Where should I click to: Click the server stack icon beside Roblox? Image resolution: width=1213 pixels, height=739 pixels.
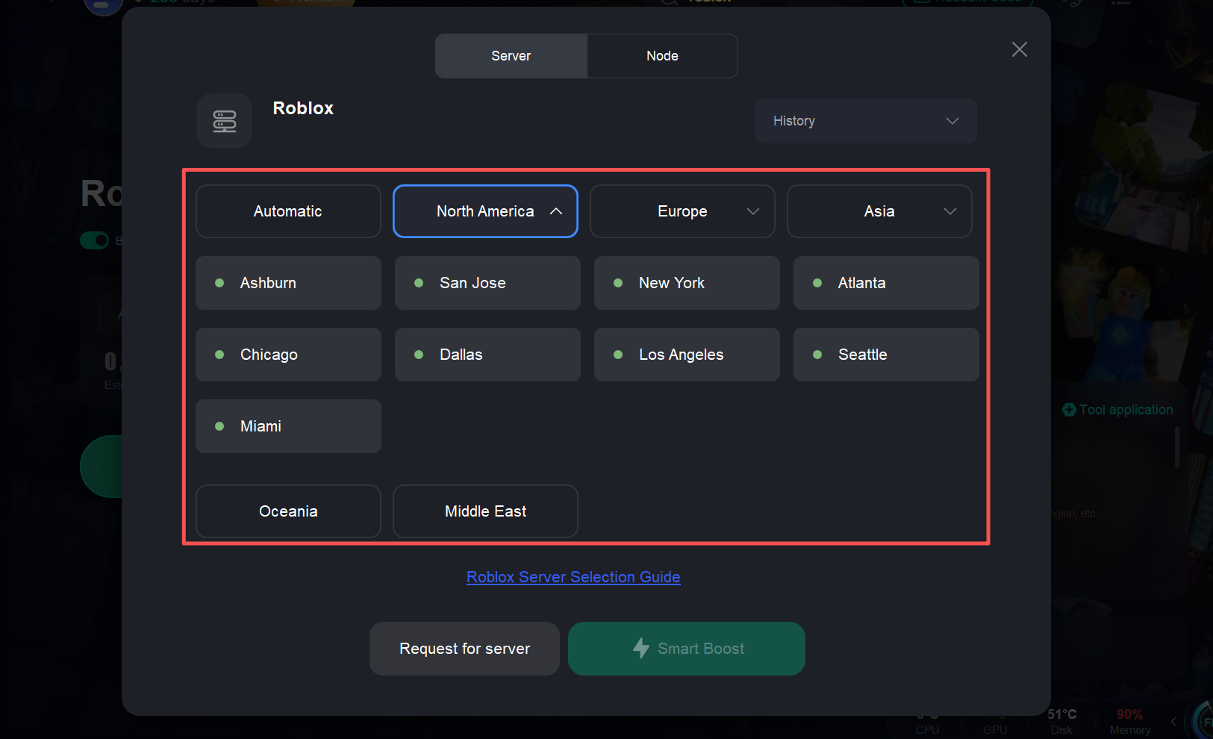pos(225,121)
